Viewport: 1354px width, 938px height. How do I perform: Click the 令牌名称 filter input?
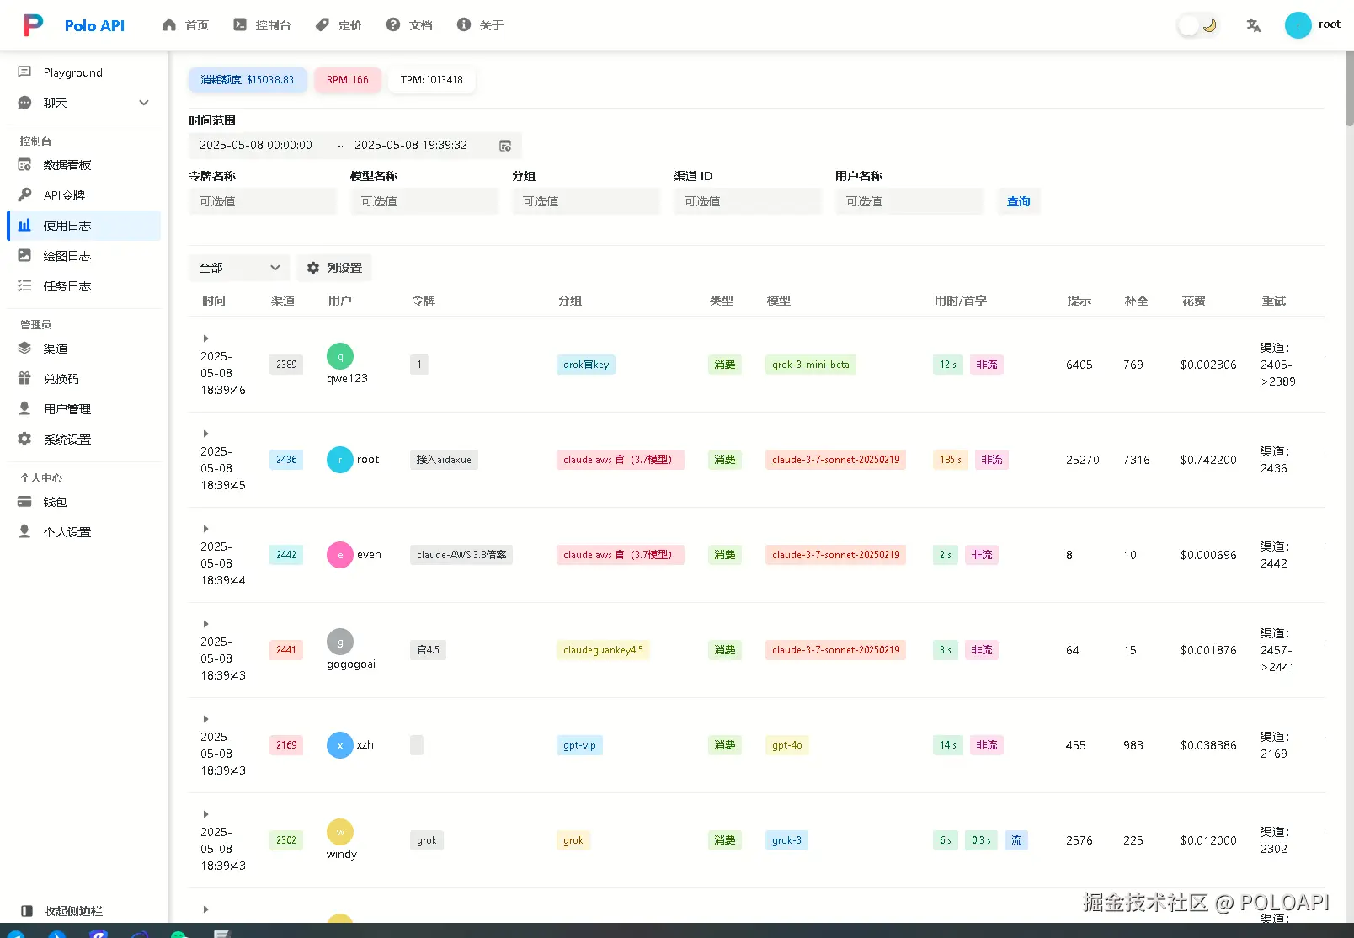point(263,201)
